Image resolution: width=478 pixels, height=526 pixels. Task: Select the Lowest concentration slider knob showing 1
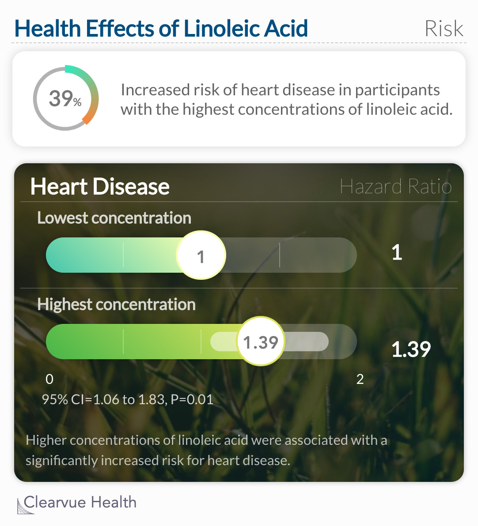coord(201,255)
